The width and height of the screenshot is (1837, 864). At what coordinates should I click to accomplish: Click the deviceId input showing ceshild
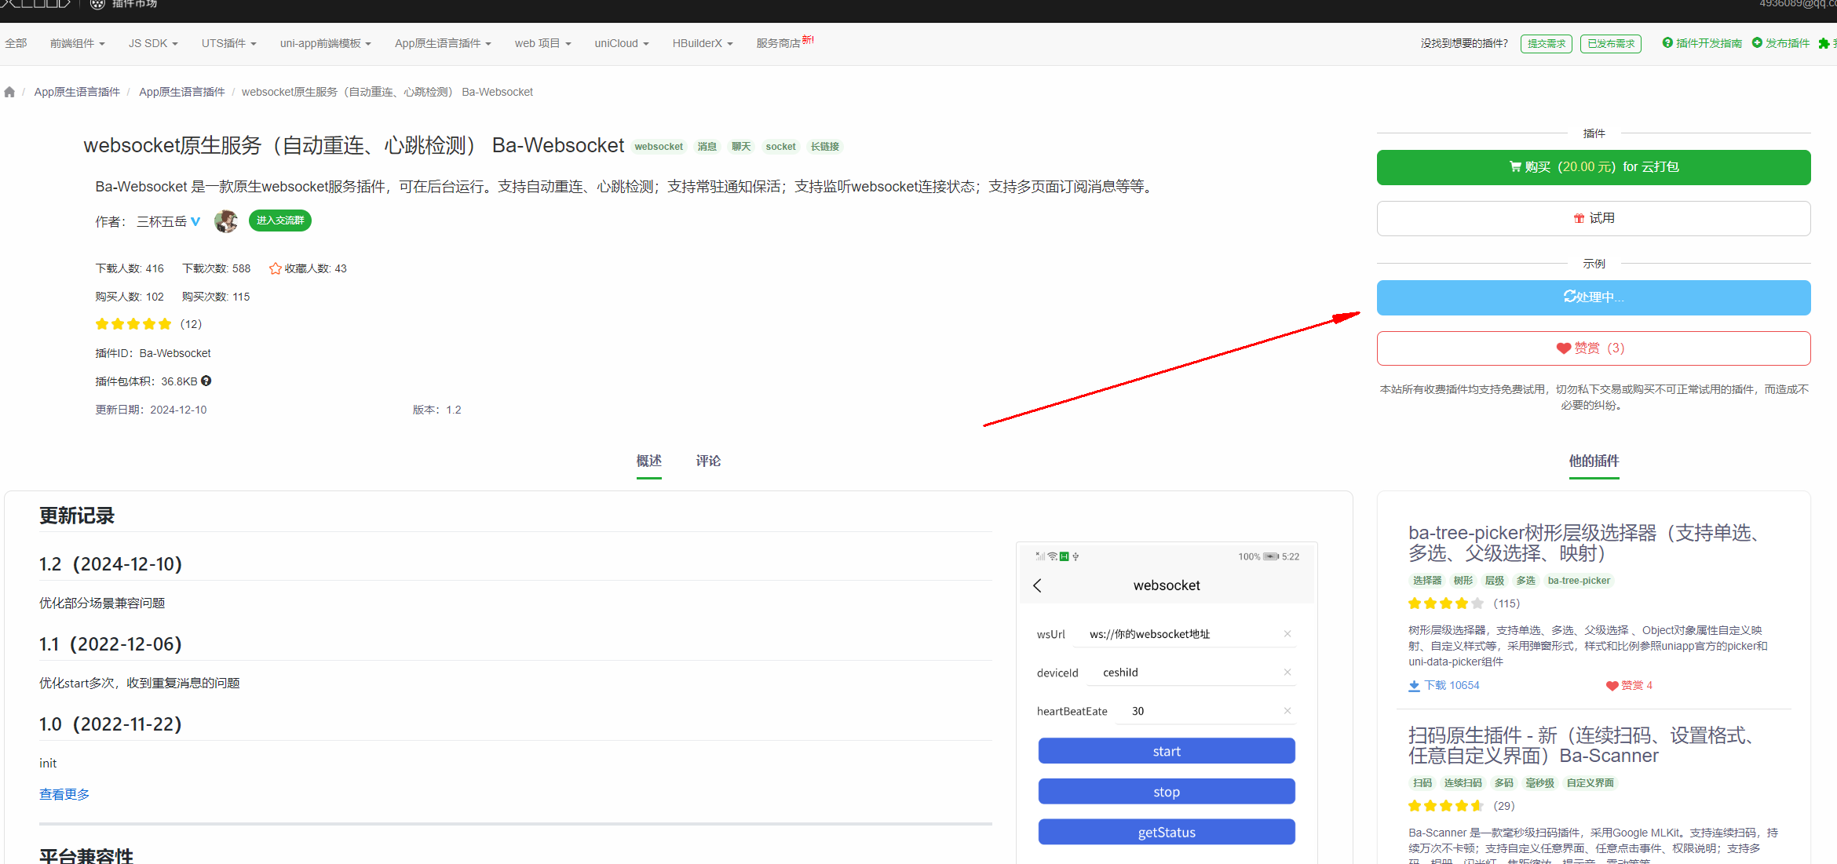coord(1191,673)
